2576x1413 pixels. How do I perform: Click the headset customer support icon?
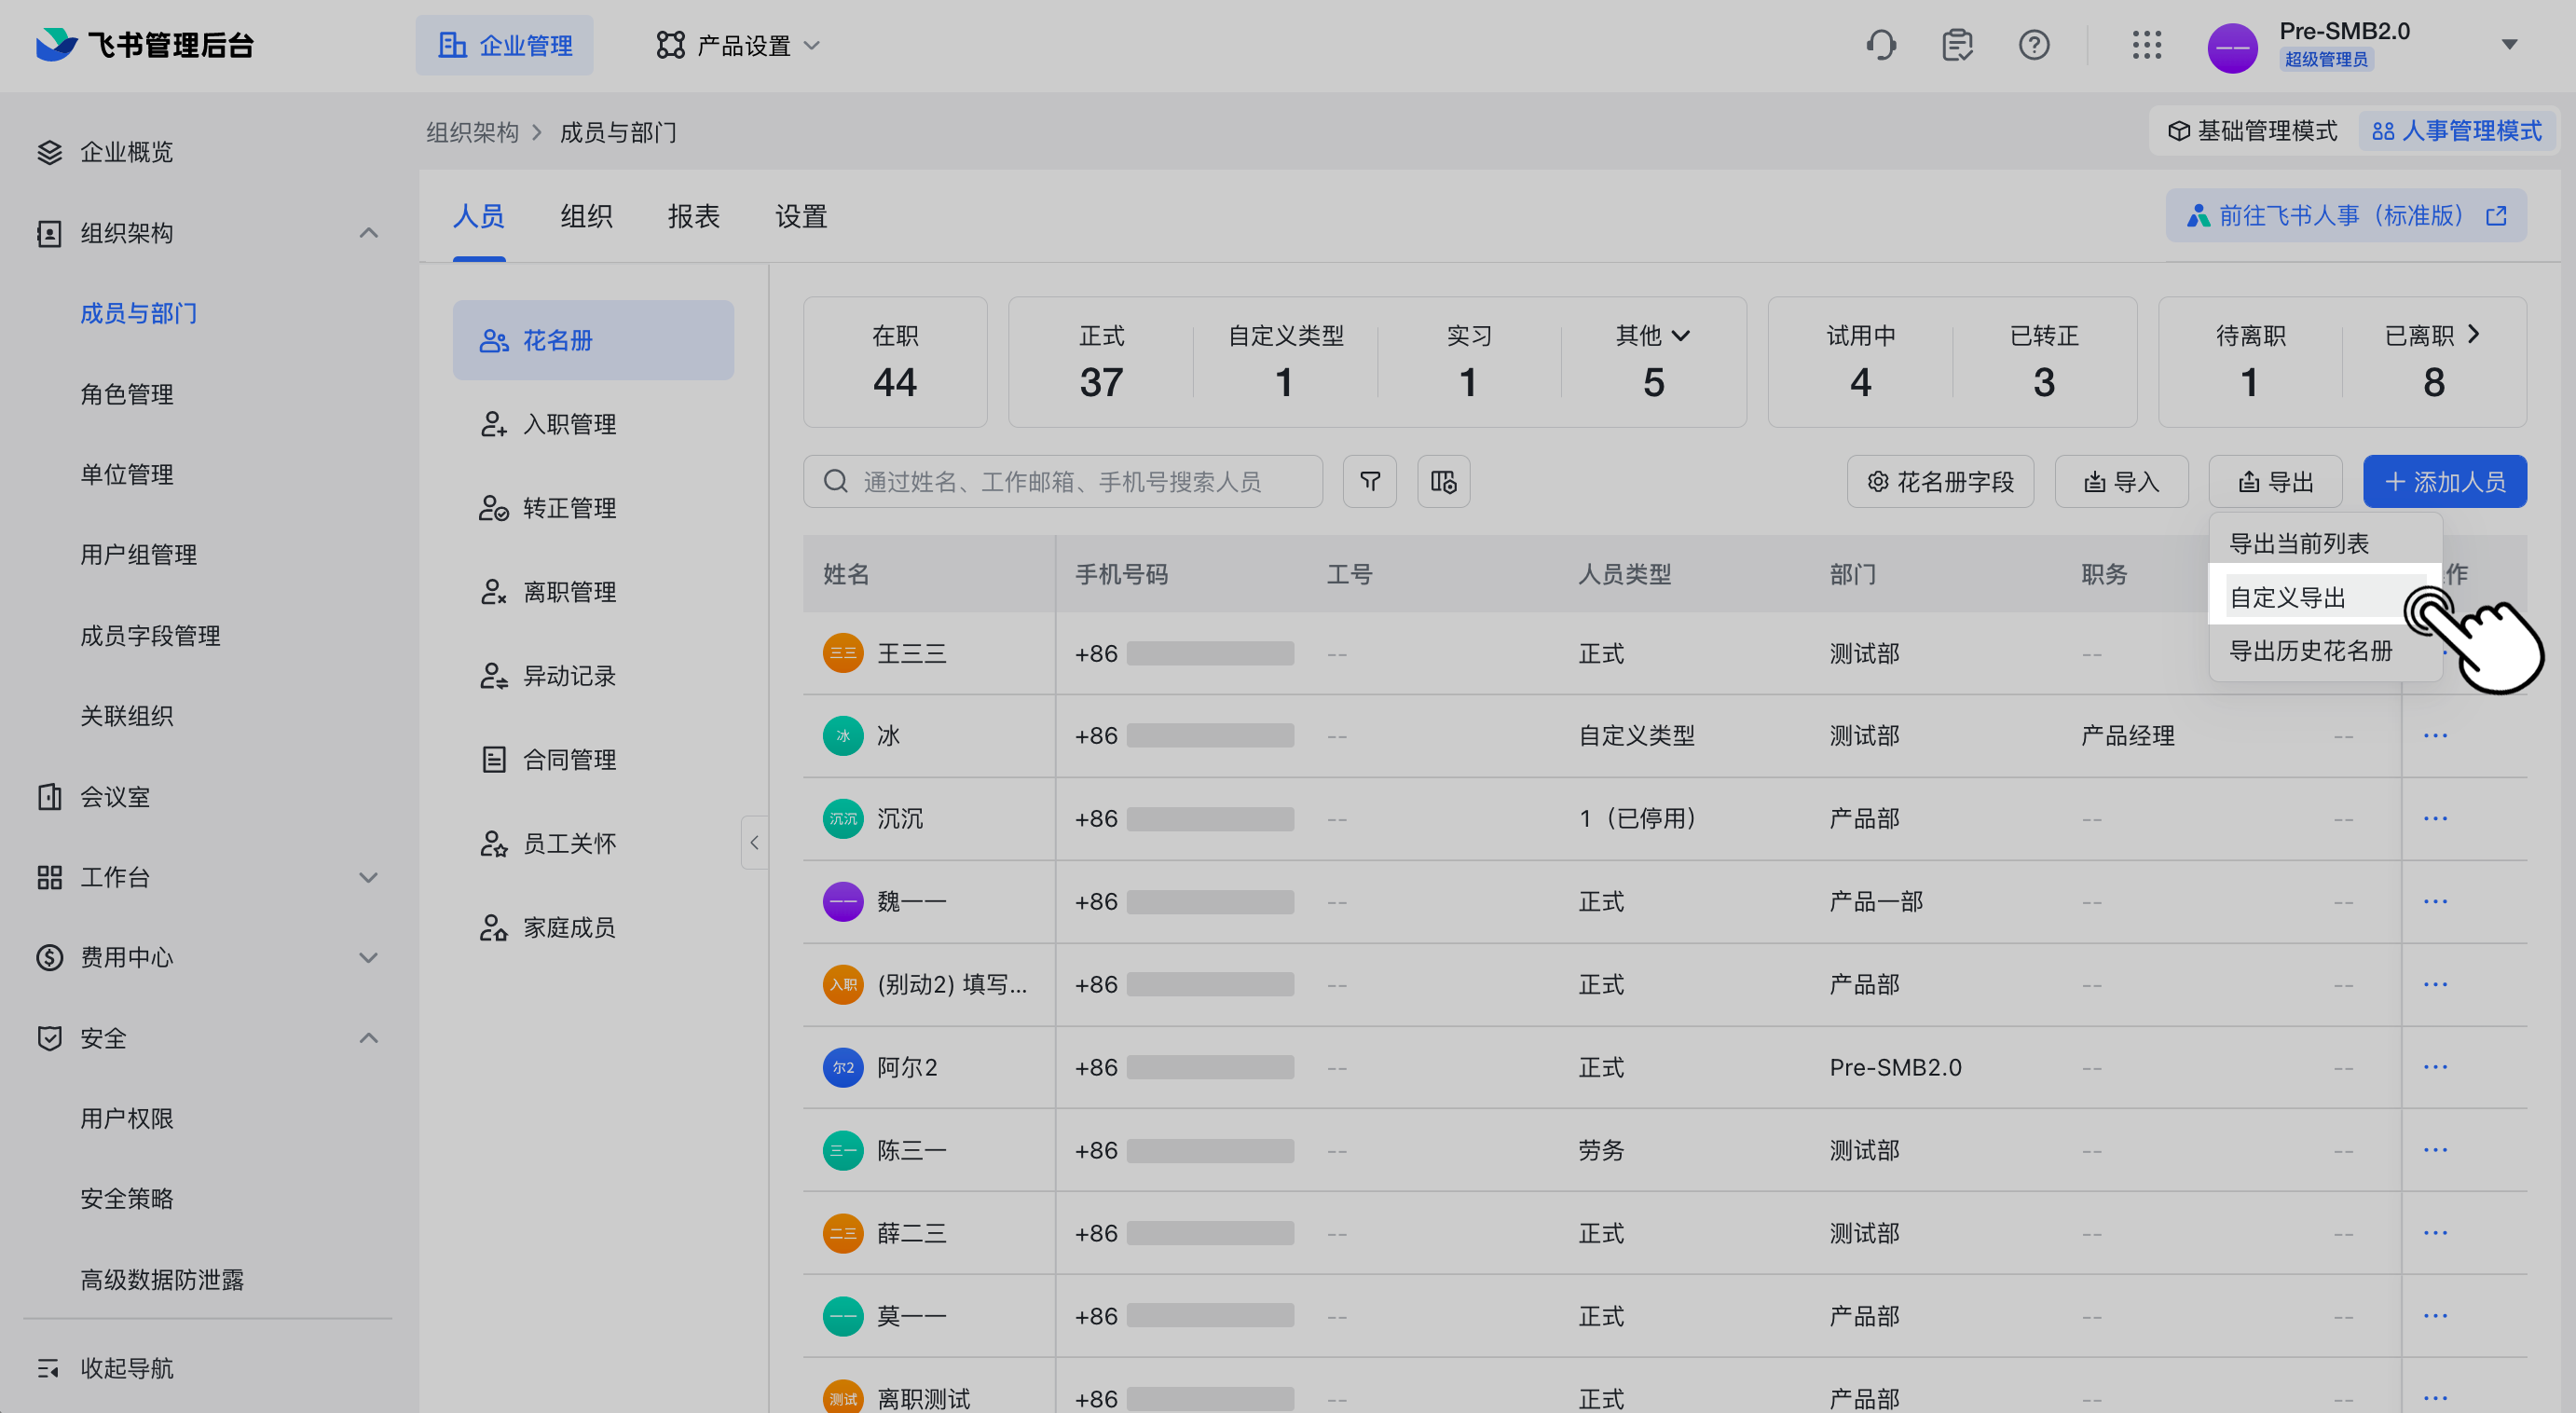(x=1880, y=45)
